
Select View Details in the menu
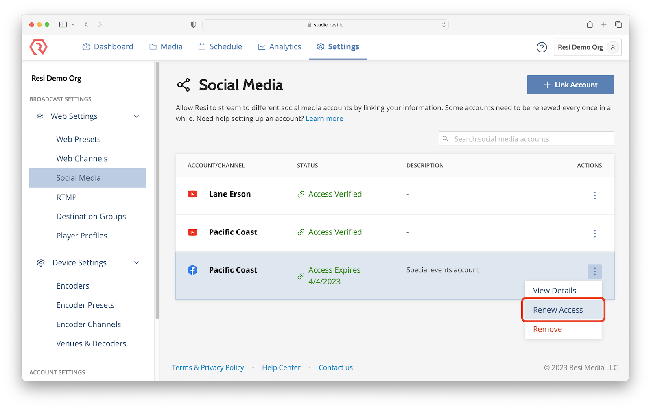564,291
